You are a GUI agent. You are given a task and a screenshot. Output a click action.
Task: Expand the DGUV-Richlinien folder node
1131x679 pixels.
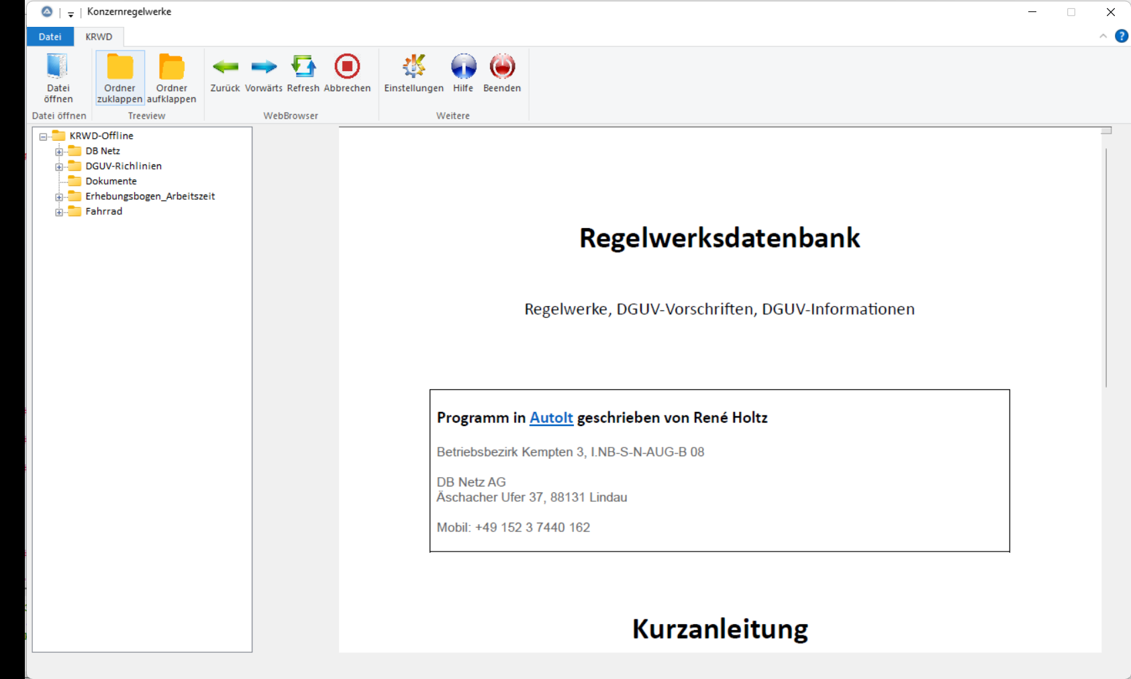(59, 167)
